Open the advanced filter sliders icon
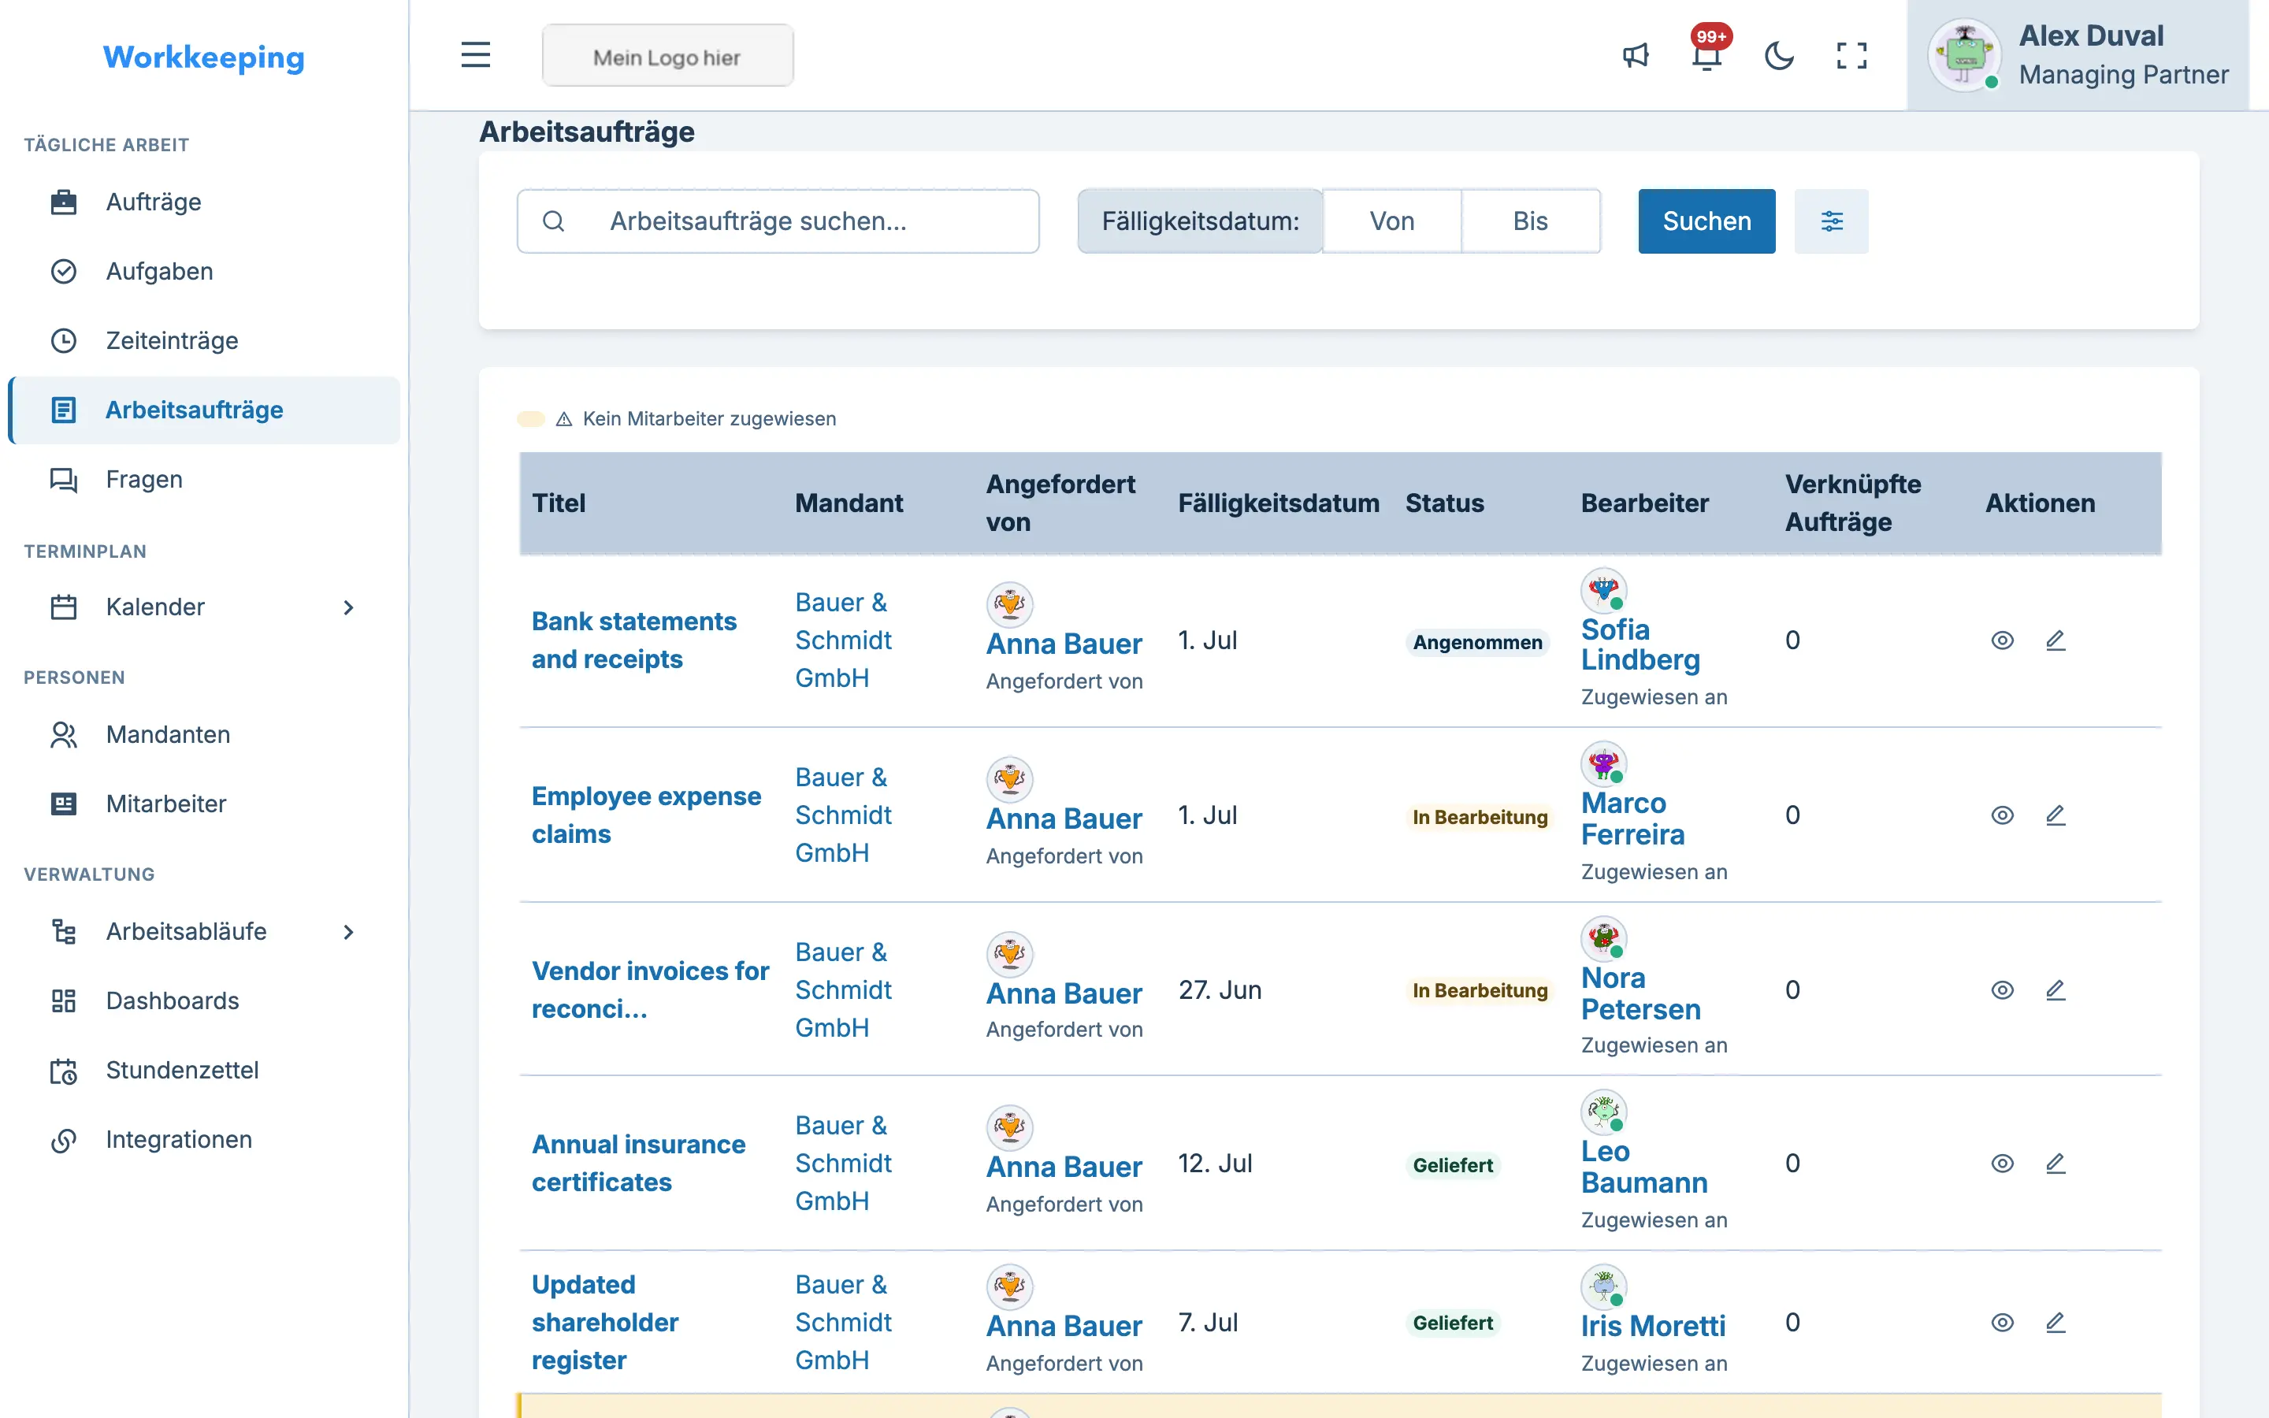2269x1418 pixels. tap(1831, 221)
